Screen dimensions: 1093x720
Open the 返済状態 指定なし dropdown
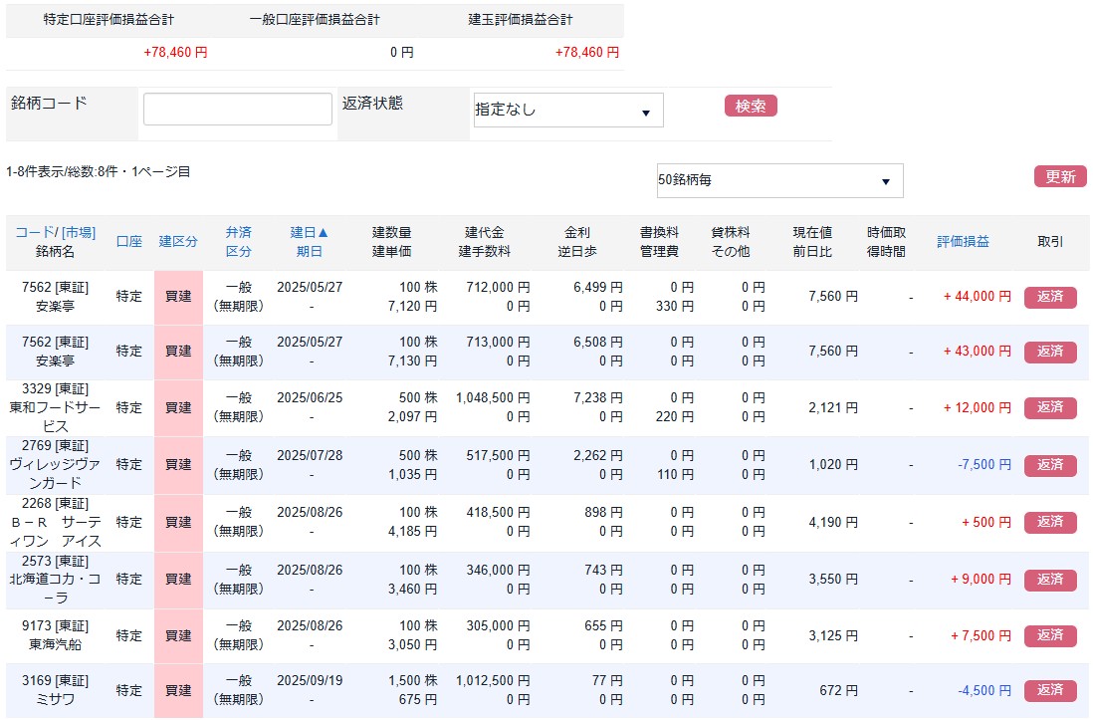point(567,111)
